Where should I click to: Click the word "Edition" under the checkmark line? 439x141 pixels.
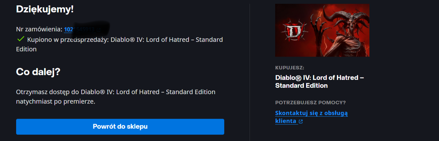click(26, 49)
